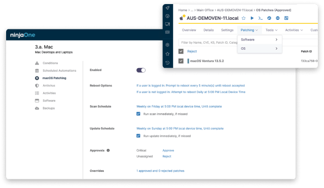
Task: Open the history clock icon in dark sidebar
Action: point(168,62)
